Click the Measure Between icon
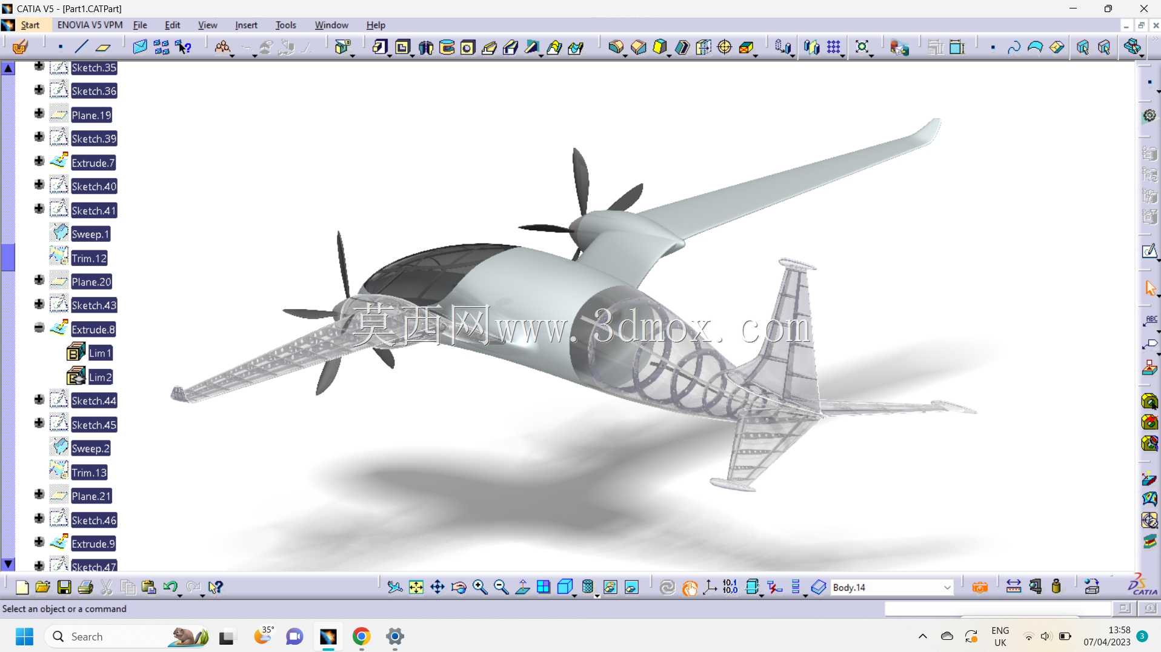Screen dimensions: 1161x652 [x=1013, y=587]
